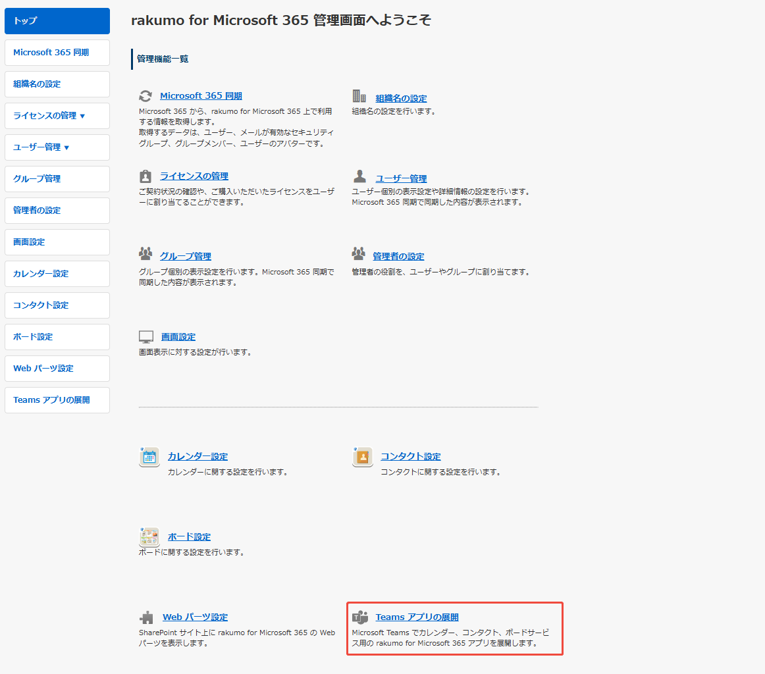The height and width of the screenshot is (674, 765).
Task: Click the admin people icon beside 管理者の設定
Action: click(x=359, y=253)
